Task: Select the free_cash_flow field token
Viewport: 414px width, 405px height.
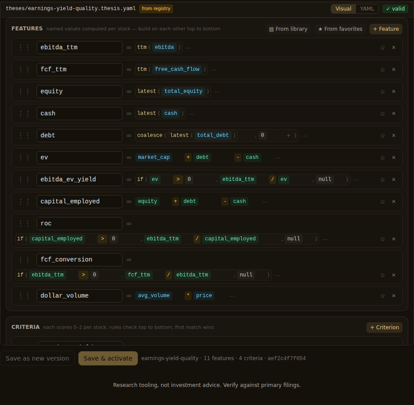Action: tap(177, 70)
